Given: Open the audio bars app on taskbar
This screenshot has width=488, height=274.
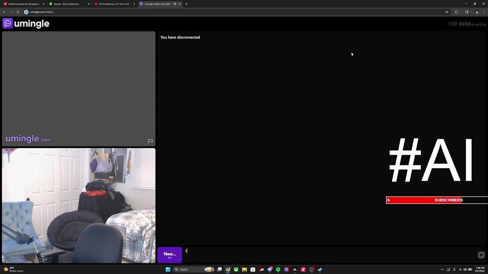Looking at the screenshot, I should [295, 269].
